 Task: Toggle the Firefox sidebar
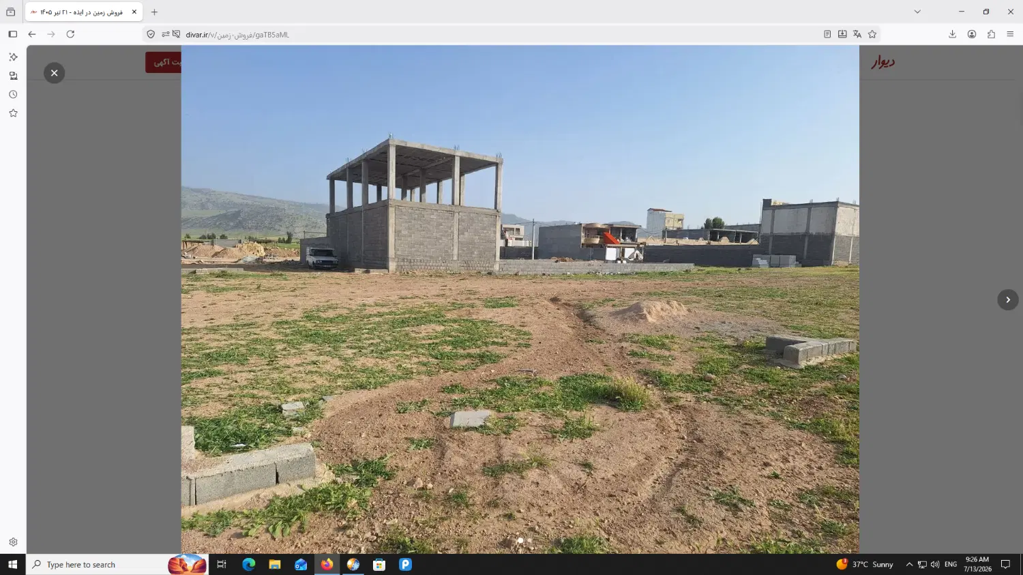pyautogui.click(x=13, y=34)
